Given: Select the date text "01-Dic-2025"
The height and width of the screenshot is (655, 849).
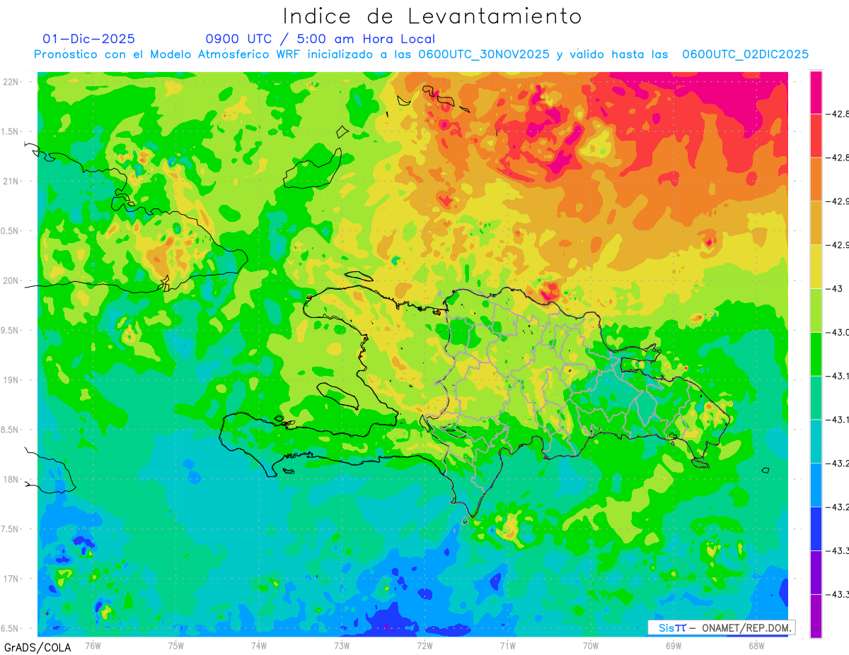Looking at the screenshot, I should click(x=88, y=39).
